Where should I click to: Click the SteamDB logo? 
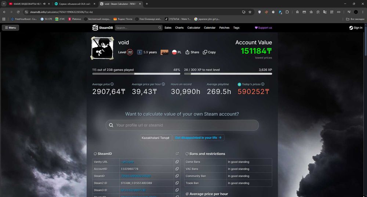pyautogui.click(x=102, y=28)
